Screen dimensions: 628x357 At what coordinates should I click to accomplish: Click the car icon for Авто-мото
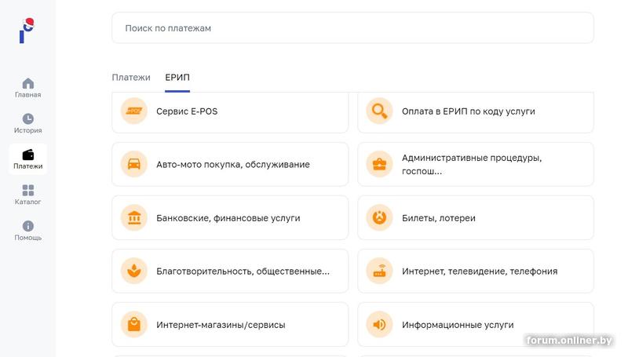click(134, 165)
